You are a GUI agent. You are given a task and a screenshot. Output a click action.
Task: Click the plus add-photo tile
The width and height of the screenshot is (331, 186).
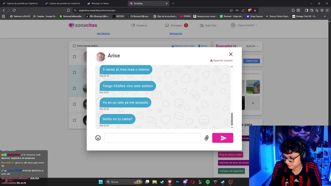pos(253,103)
